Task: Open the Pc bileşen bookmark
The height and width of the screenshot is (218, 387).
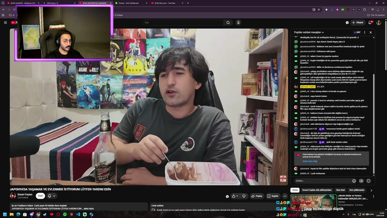Action: (x=119, y=15)
